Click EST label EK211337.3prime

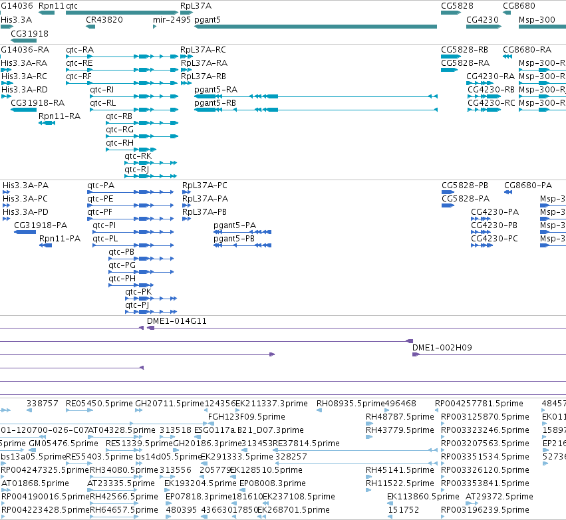(271, 404)
